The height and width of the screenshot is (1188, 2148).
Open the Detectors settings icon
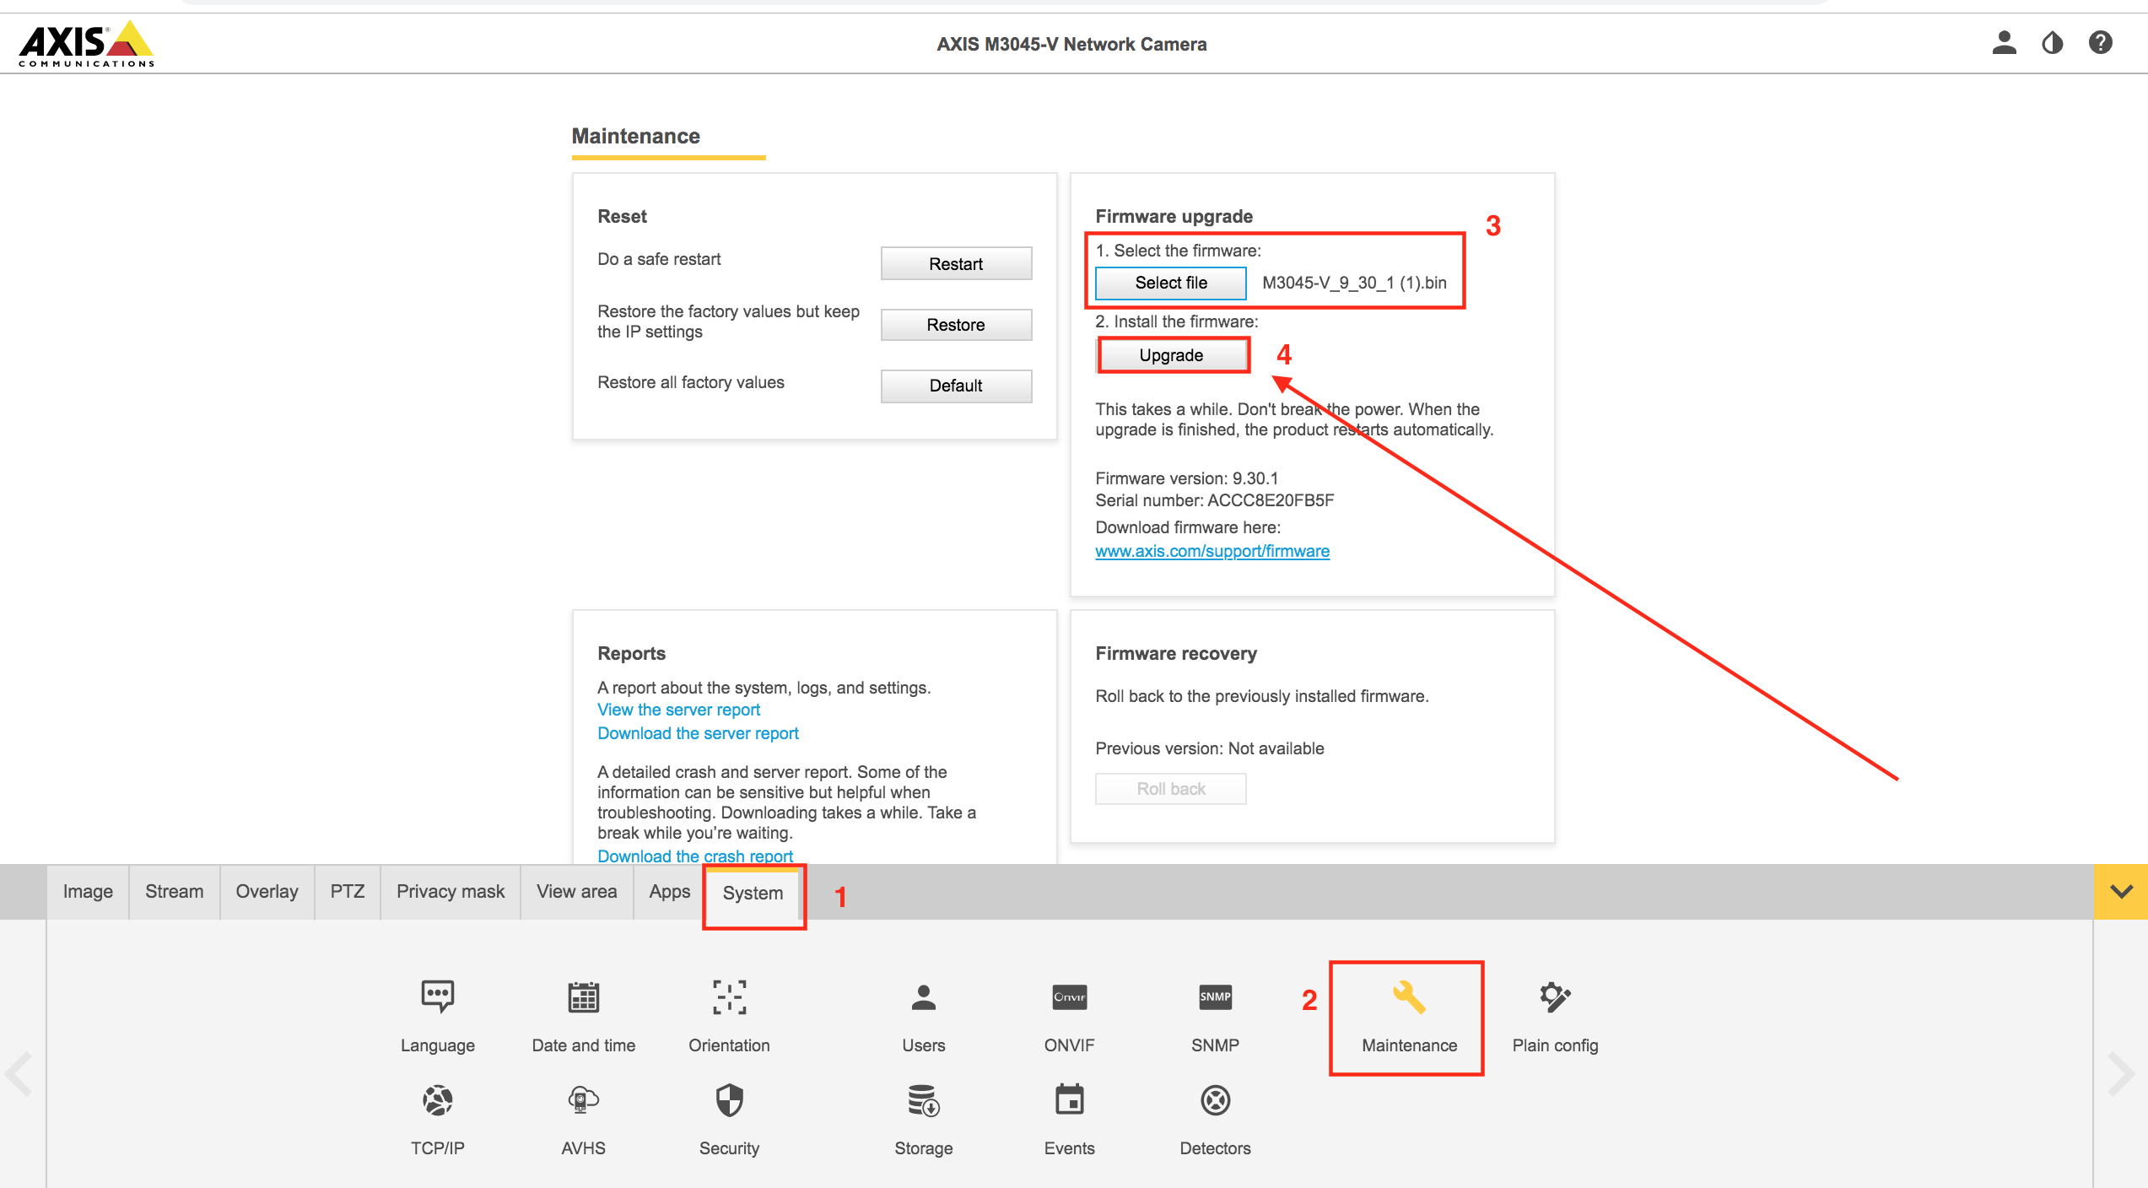(x=1215, y=1100)
